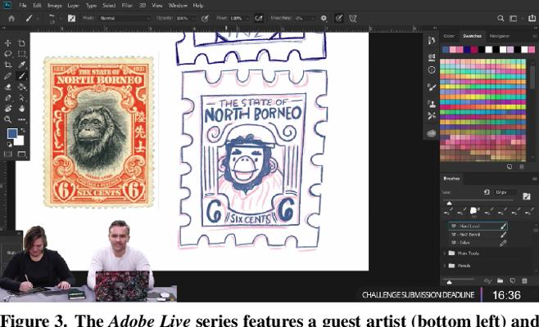This screenshot has height=327, width=539.
Task: Open the Smoothing value dropdown
Action: coord(304,18)
